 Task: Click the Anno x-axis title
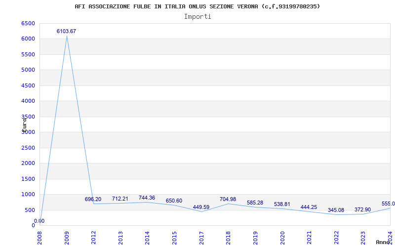(383, 242)
